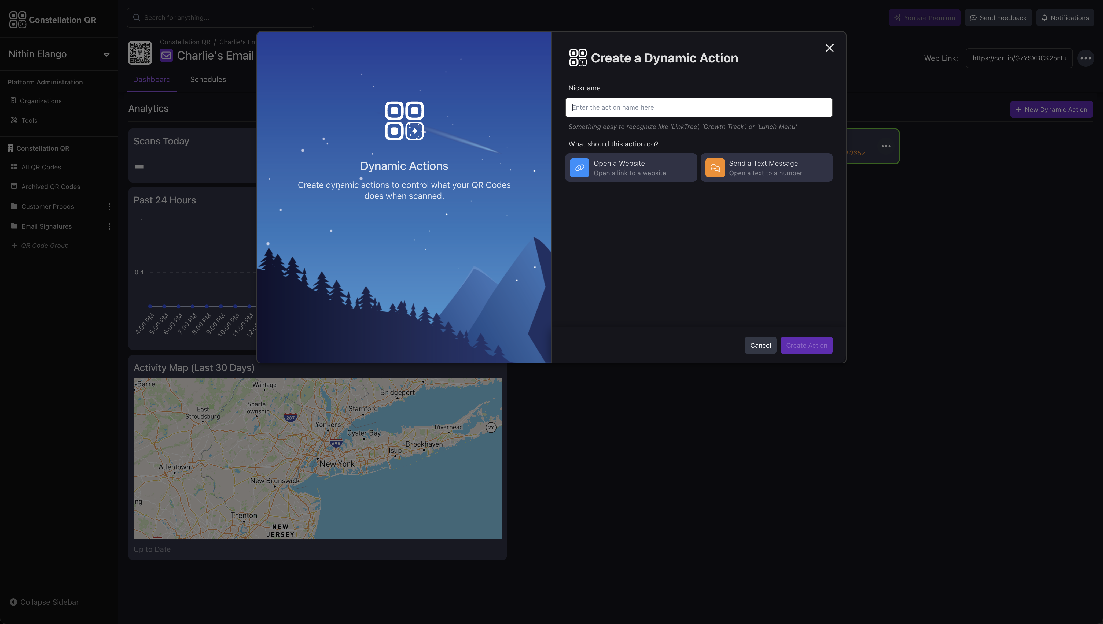Close the Create a Dynamic Action dialog
Screen dimensions: 1103x624
coord(829,48)
